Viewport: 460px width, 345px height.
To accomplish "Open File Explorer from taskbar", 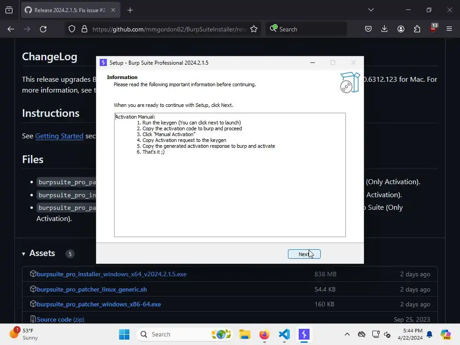I will 244,334.
